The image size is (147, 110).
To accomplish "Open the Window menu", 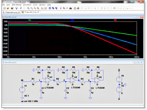I will point(42,5).
